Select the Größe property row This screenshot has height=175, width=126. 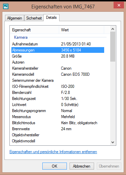(x=58, y=56)
